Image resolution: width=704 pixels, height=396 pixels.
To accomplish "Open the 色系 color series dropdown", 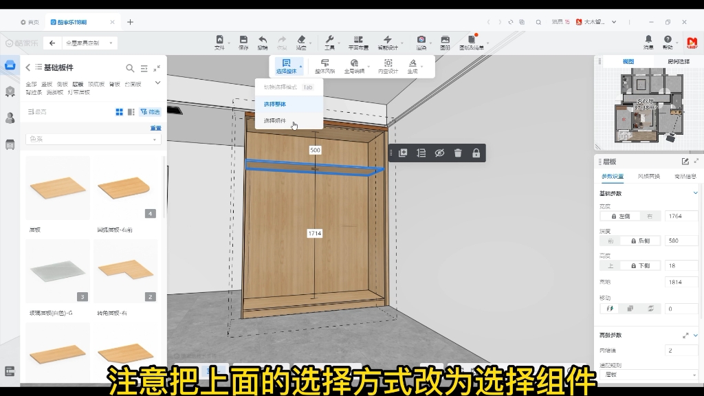I will (93, 138).
